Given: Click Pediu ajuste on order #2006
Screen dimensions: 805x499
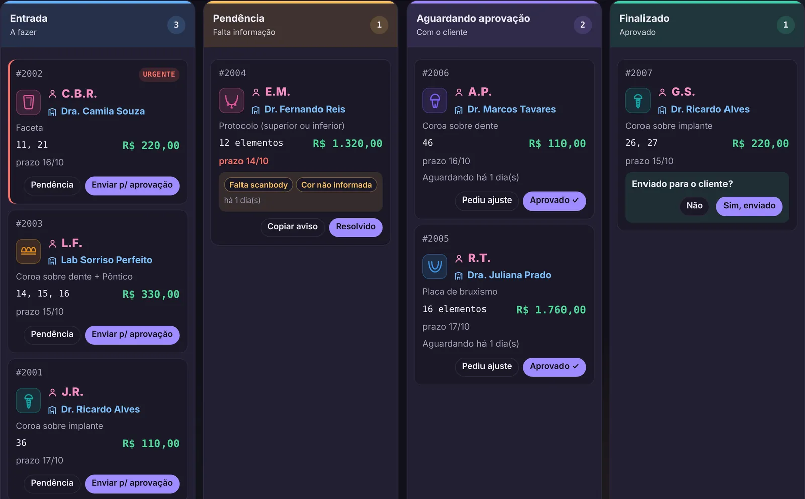Looking at the screenshot, I should [487, 201].
